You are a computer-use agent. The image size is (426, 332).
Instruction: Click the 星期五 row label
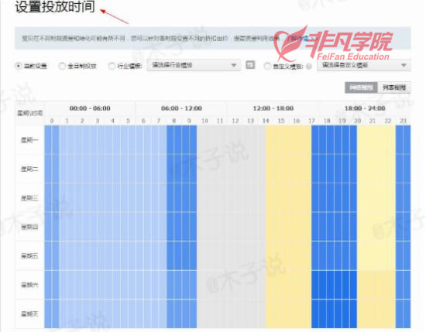click(x=29, y=255)
